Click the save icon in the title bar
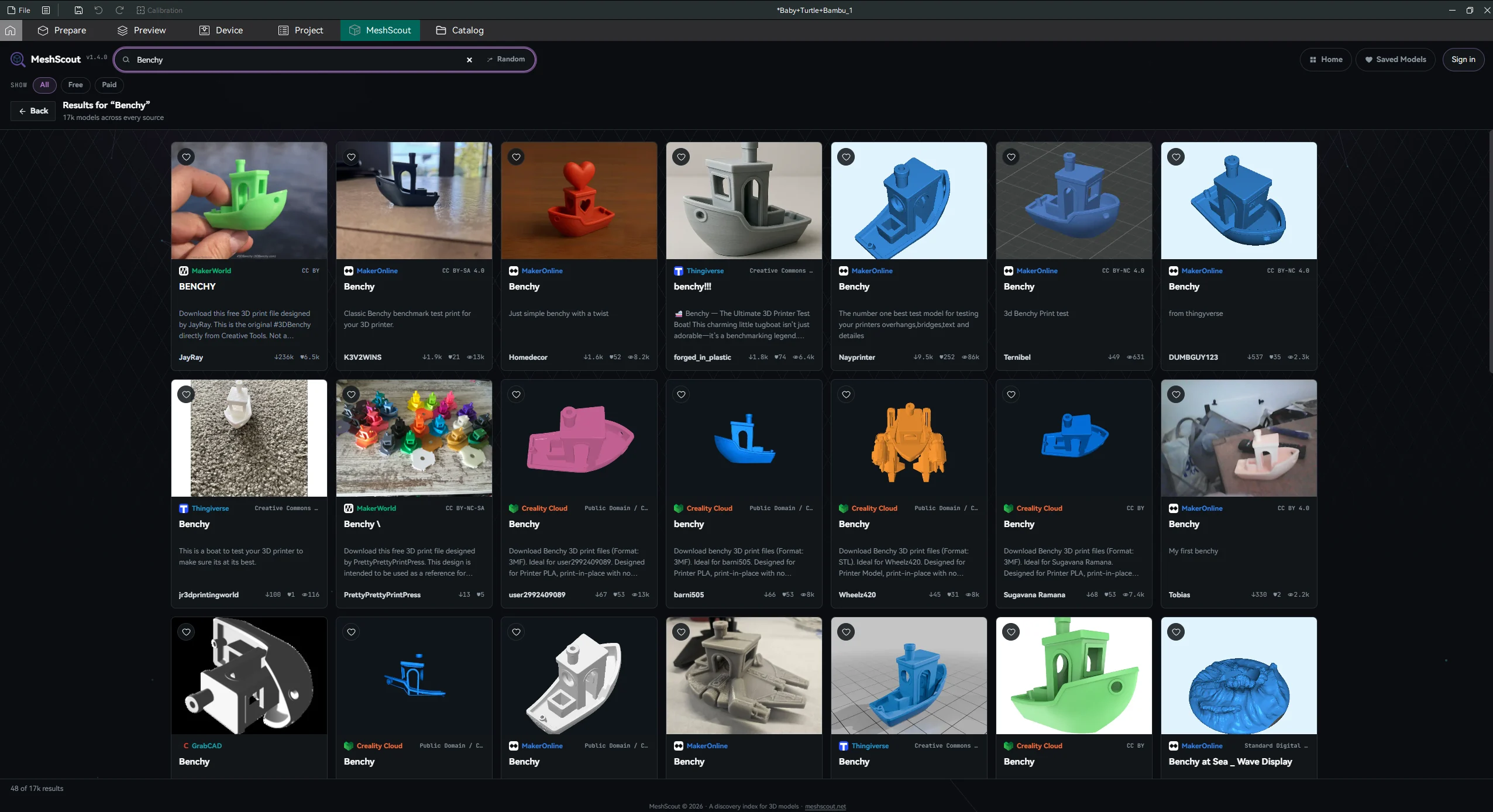 click(78, 10)
